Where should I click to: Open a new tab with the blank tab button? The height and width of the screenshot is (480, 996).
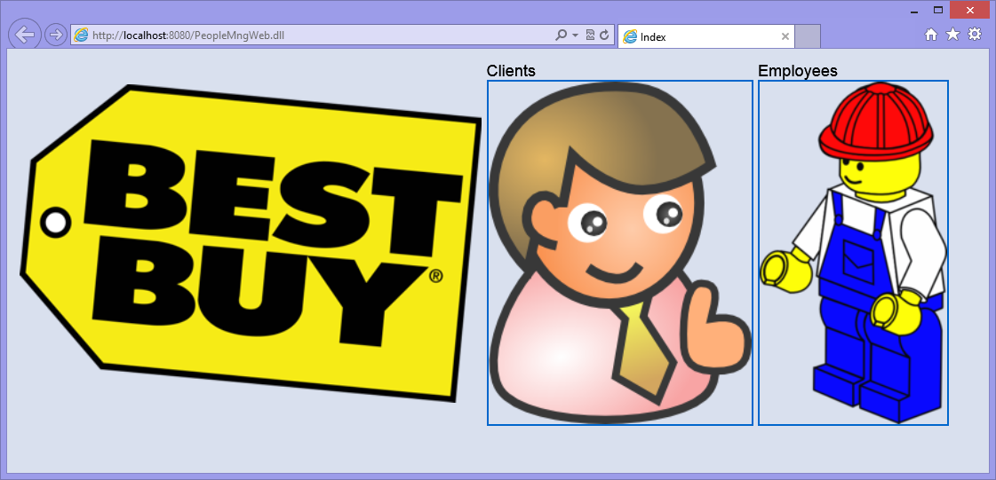808,36
